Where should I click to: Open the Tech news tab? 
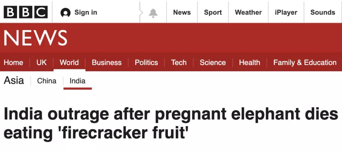tap(179, 63)
